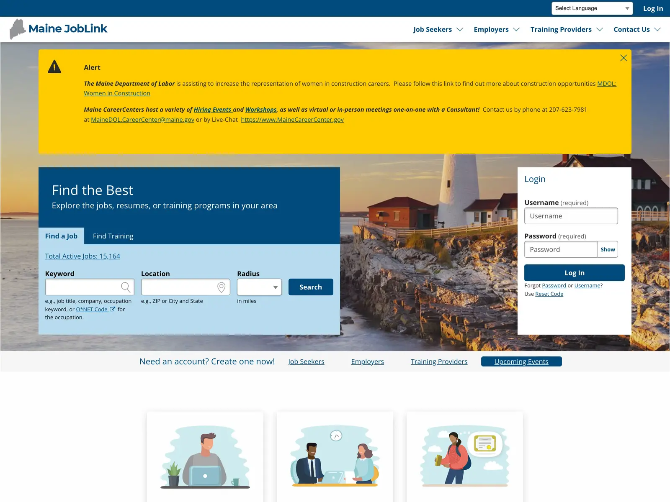
Task: Click the man with laptop illustration card
Action: click(x=205, y=457)
